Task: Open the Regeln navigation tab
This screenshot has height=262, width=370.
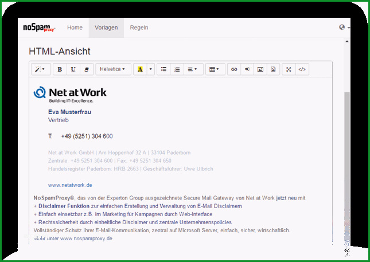Action: click(x=139, y=28)
